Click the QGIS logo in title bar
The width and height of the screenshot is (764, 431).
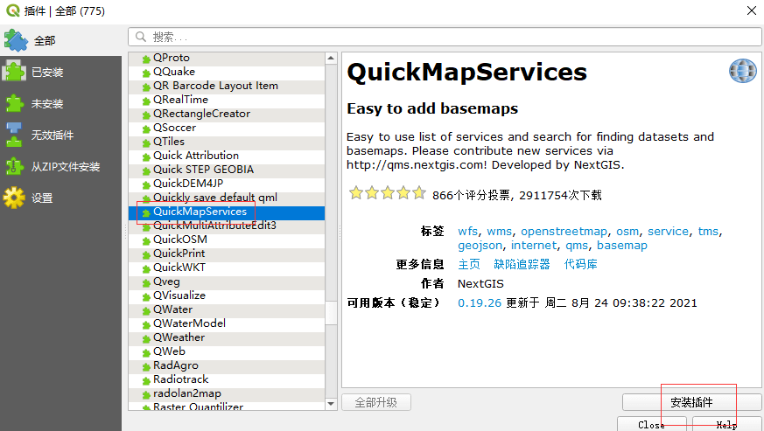click(x=13, y=10)
